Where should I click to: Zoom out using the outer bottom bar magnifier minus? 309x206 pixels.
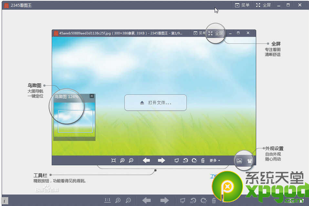(x=128, y=200)
